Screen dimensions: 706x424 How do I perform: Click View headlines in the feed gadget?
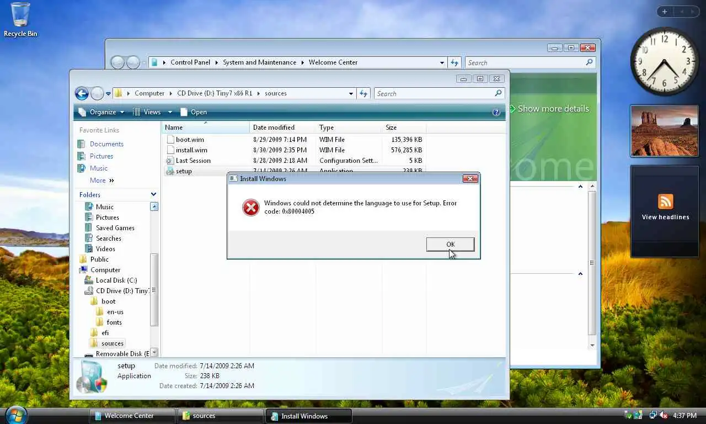pos(665,218)
